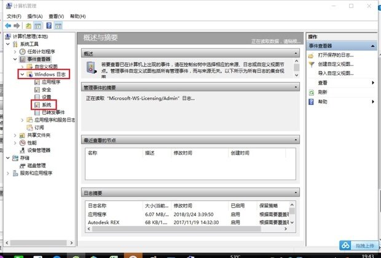
Task: Click the 性能 icon in tree
Action: pos(22,143)
